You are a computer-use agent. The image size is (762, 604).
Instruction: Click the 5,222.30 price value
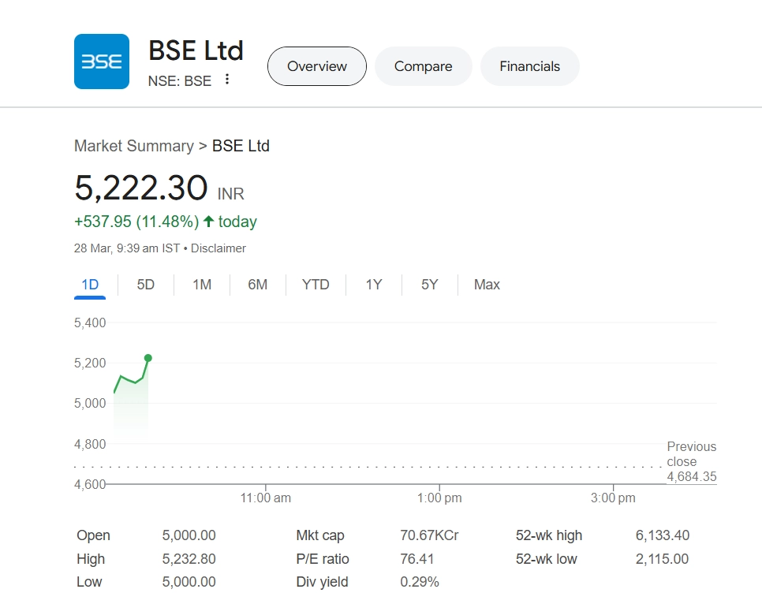point(140,188)
